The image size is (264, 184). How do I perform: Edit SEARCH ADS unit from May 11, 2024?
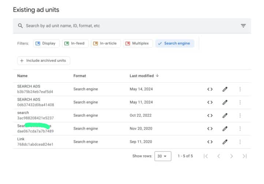[225, 102]
